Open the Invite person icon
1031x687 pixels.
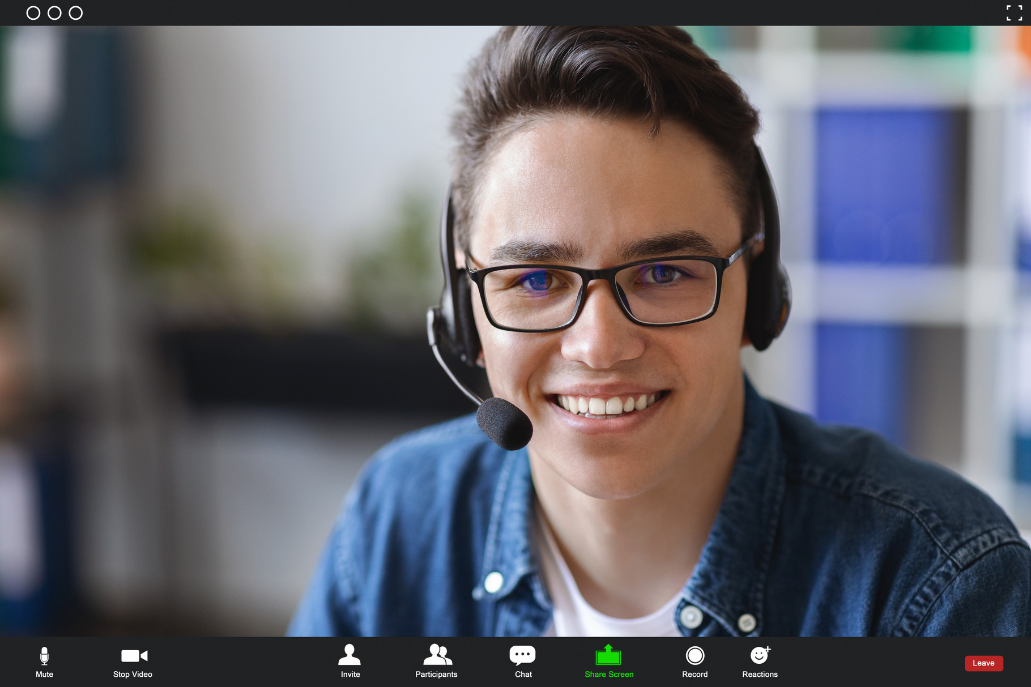point(350,655)
